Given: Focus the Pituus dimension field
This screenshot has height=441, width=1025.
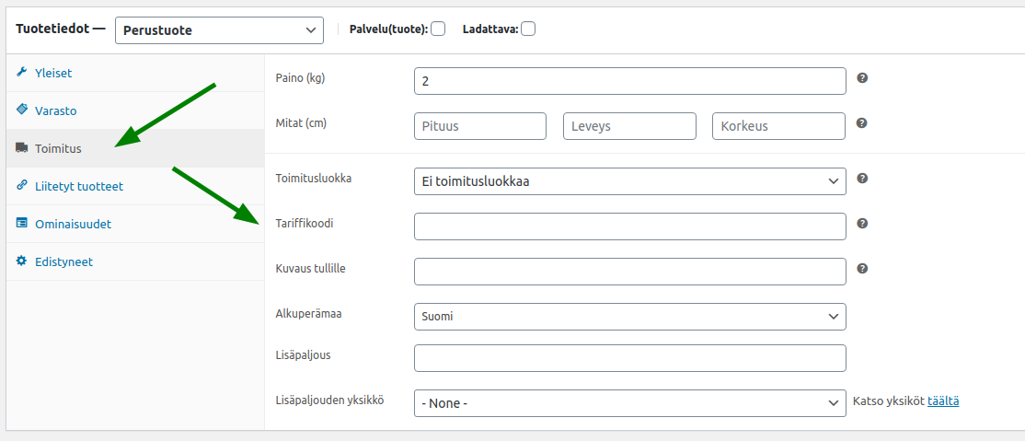Looking at the screenshot, I should (x=480, y=126).
